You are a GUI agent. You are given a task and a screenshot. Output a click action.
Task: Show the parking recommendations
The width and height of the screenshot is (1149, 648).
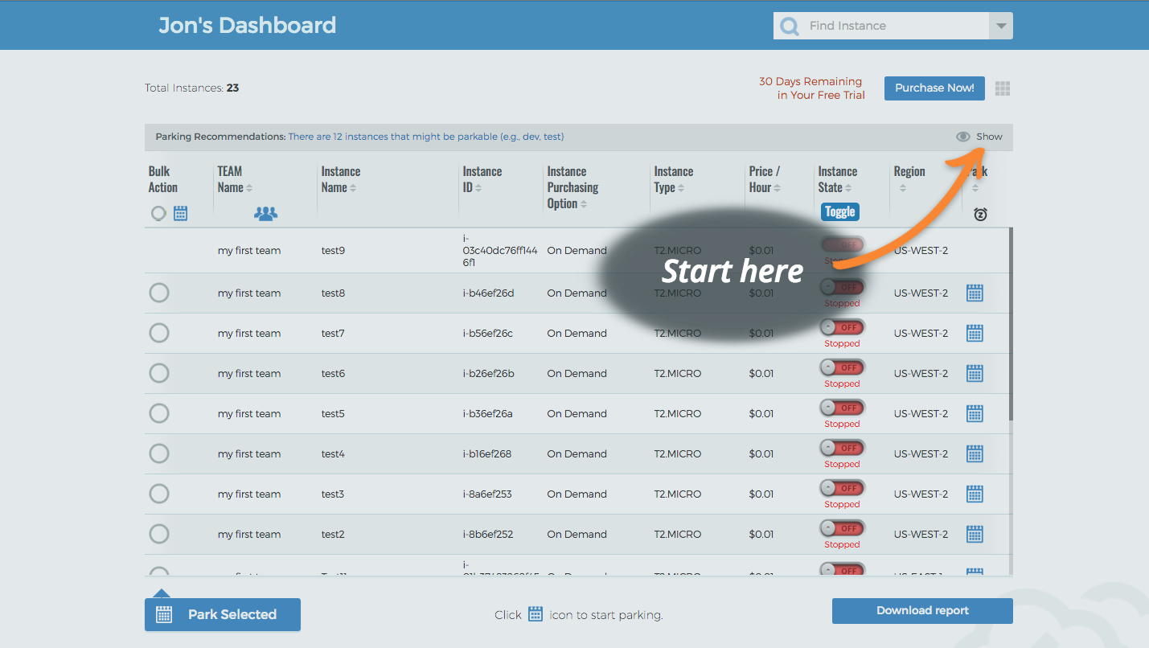[x=979, y=137]
